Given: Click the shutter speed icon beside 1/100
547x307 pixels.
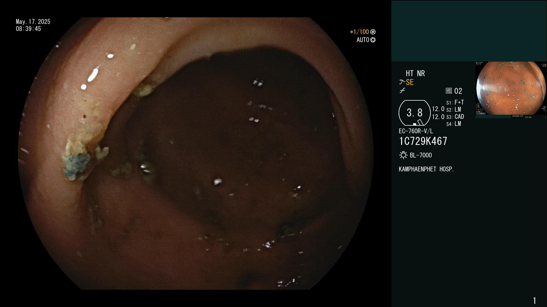Looking at the screenshot, I should 373,32.
